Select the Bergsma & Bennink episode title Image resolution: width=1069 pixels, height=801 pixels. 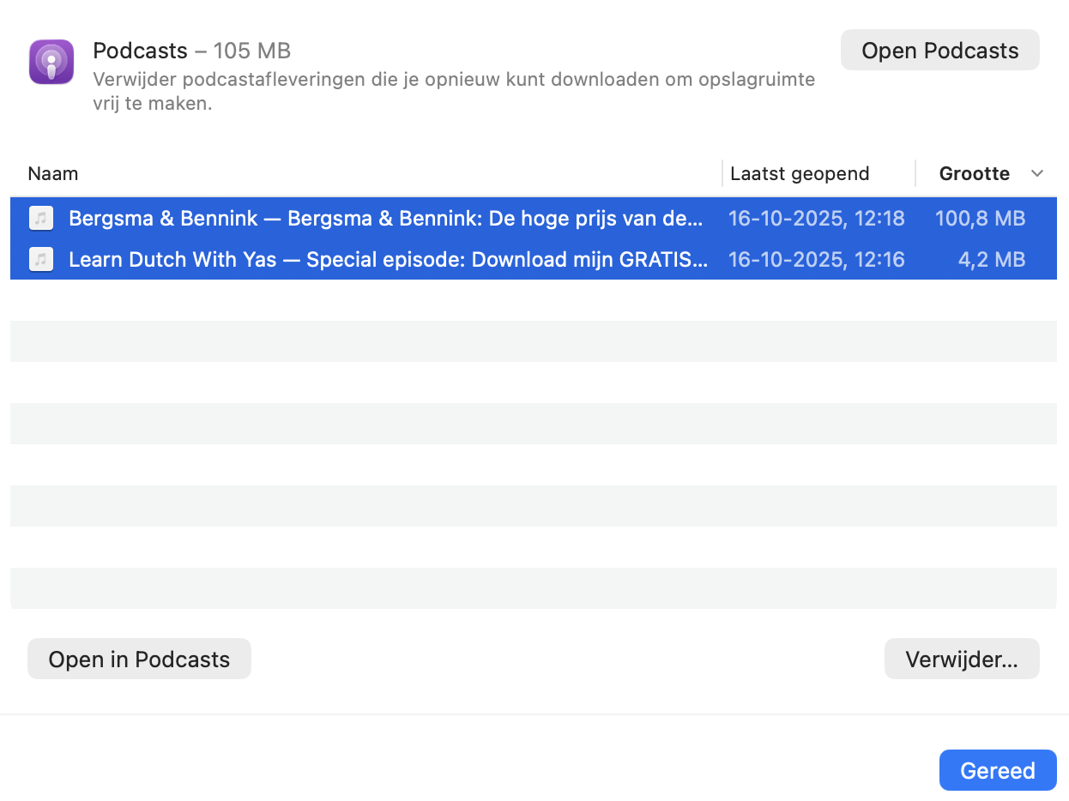386,219
